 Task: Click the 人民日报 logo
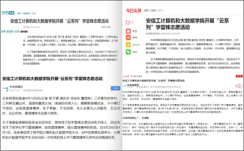pyautogui.click(x=126, y=76)
